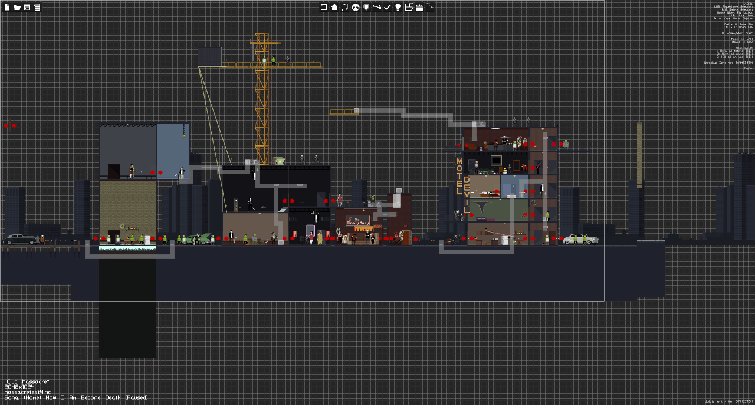Open the music note tool
The image size is (755, 405).
pos(345,7)
